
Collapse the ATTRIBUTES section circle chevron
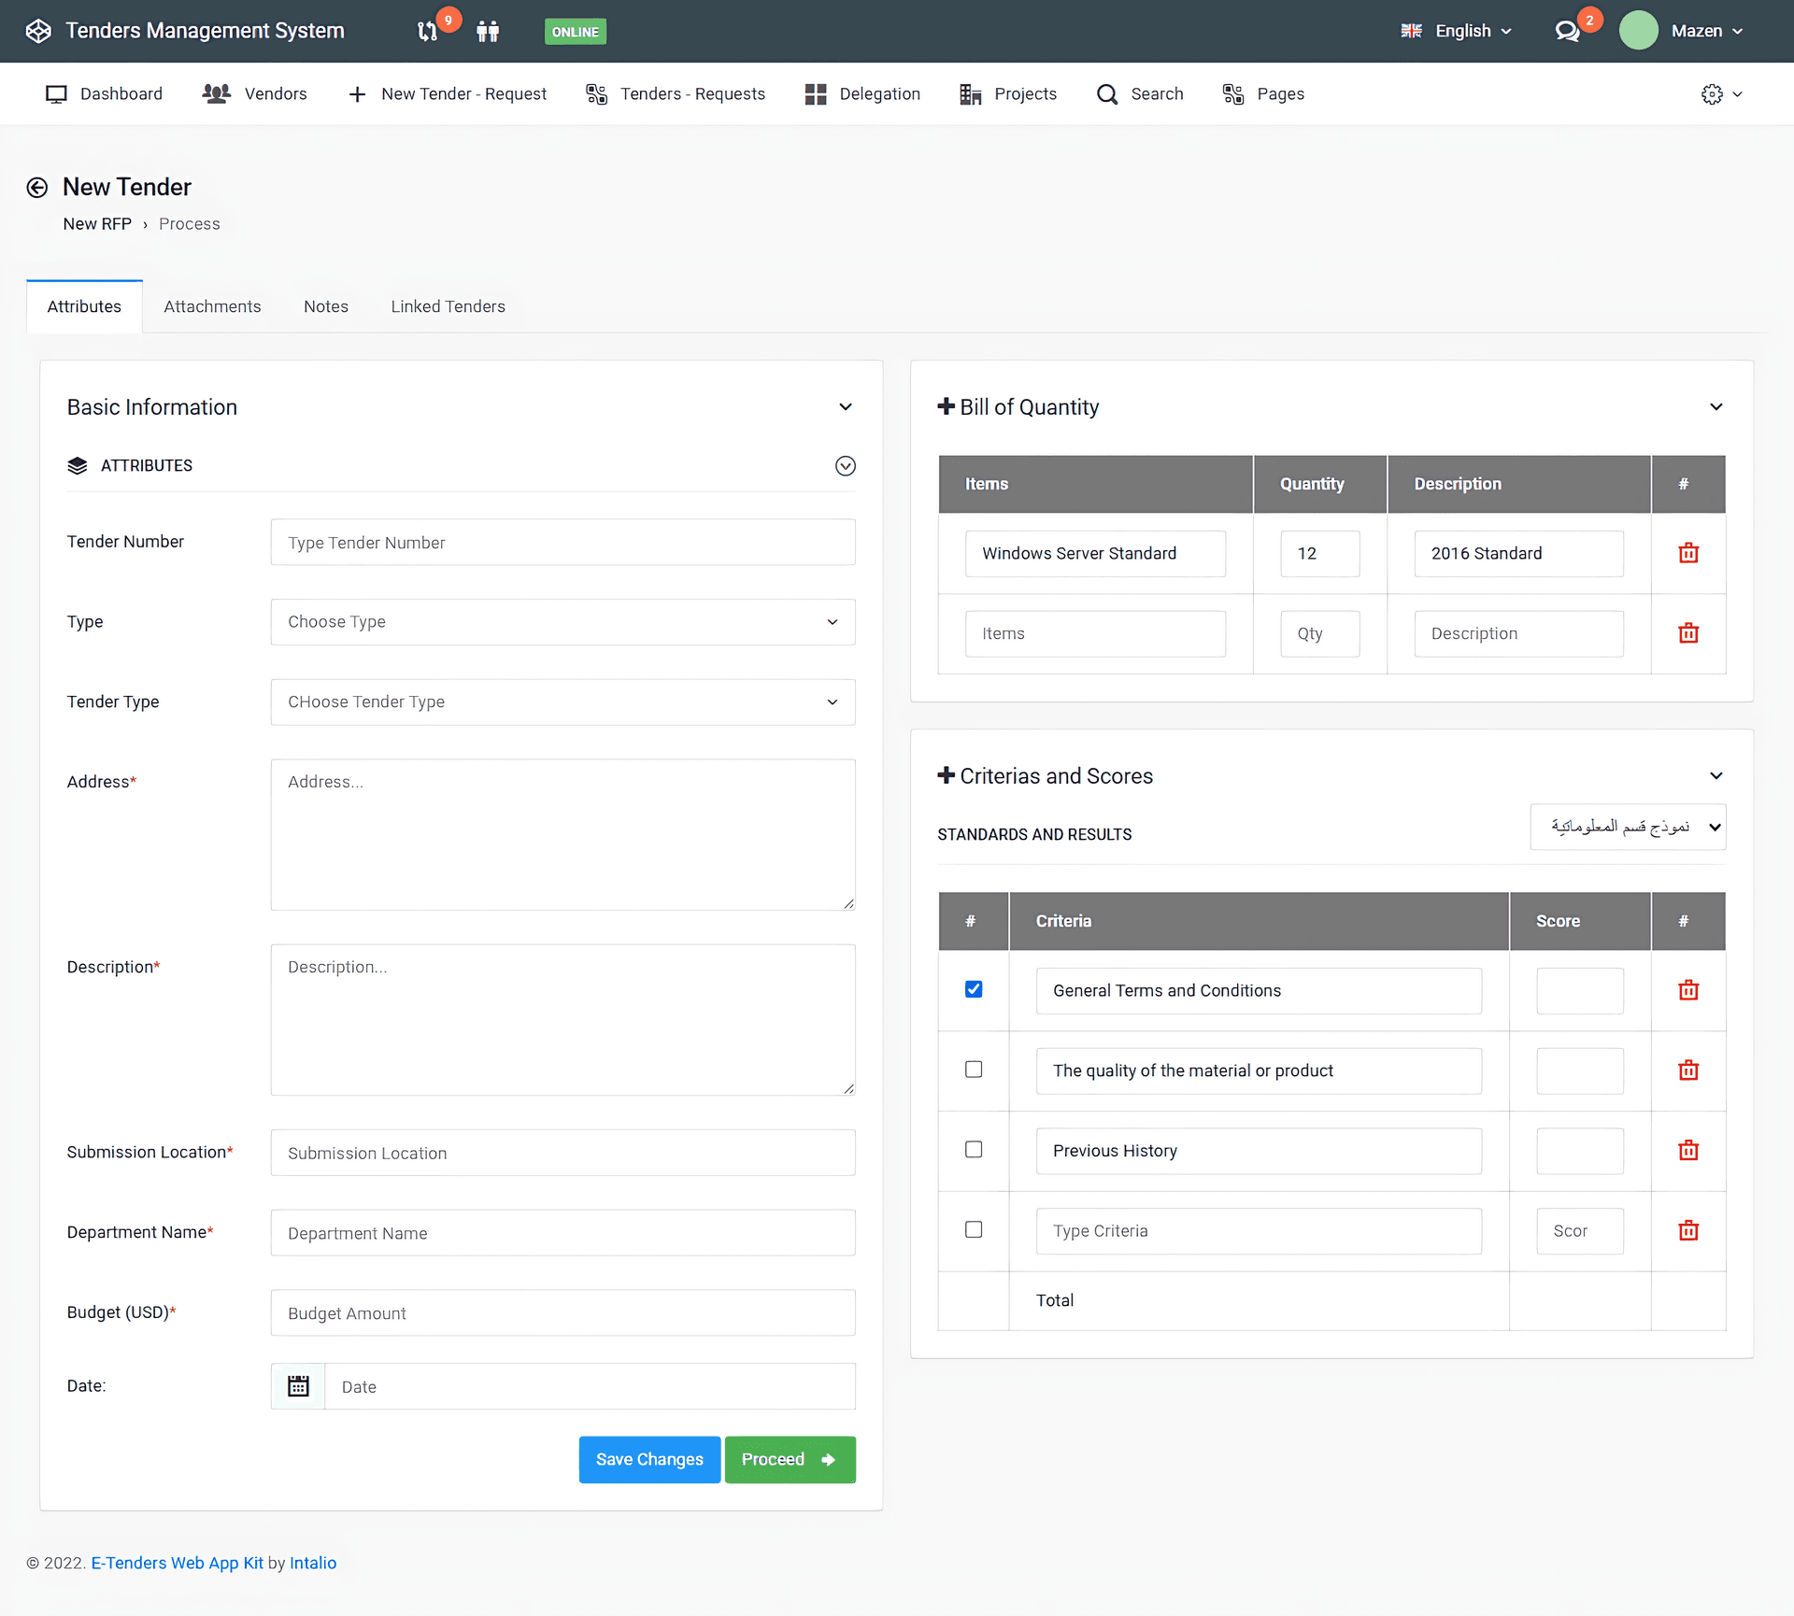click(846, 466)
